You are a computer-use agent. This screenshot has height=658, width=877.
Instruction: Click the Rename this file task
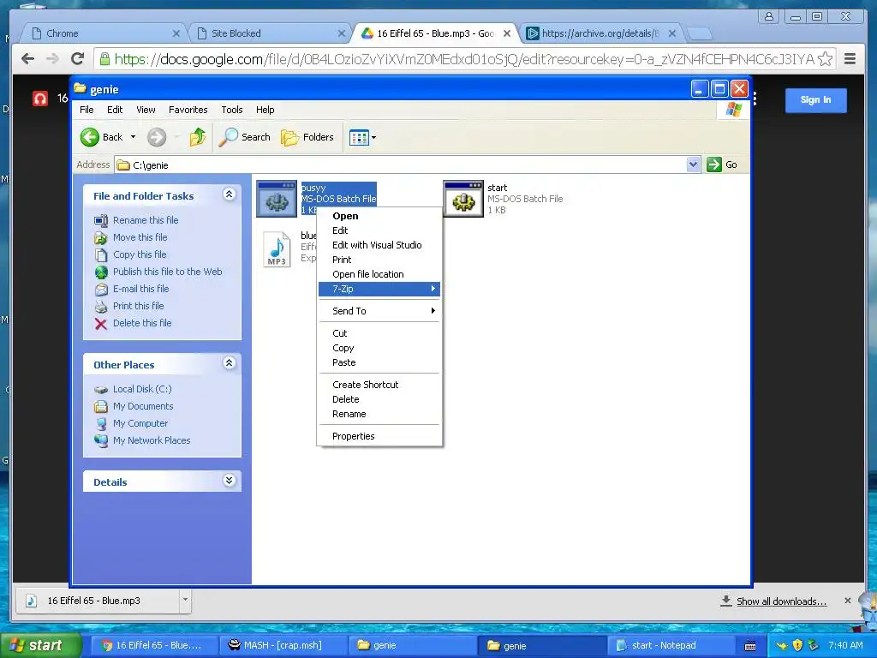click(146, 220)
